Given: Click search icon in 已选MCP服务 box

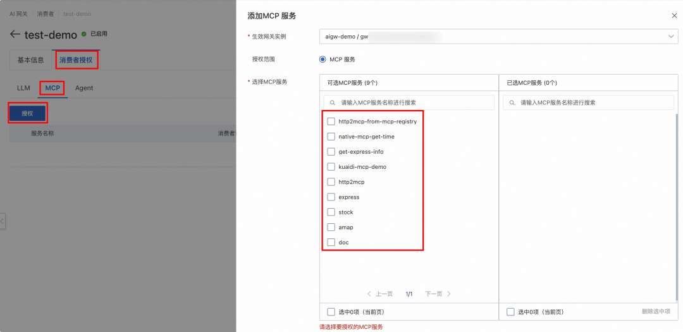Looking at the screenshot, I should [512, 102].
